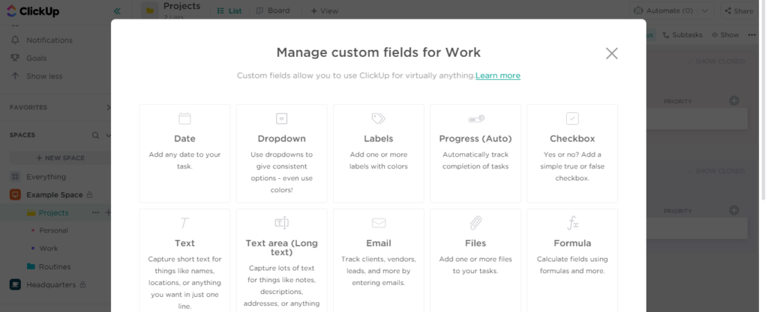Choose the Formula custom field card

tap(572, 260)
